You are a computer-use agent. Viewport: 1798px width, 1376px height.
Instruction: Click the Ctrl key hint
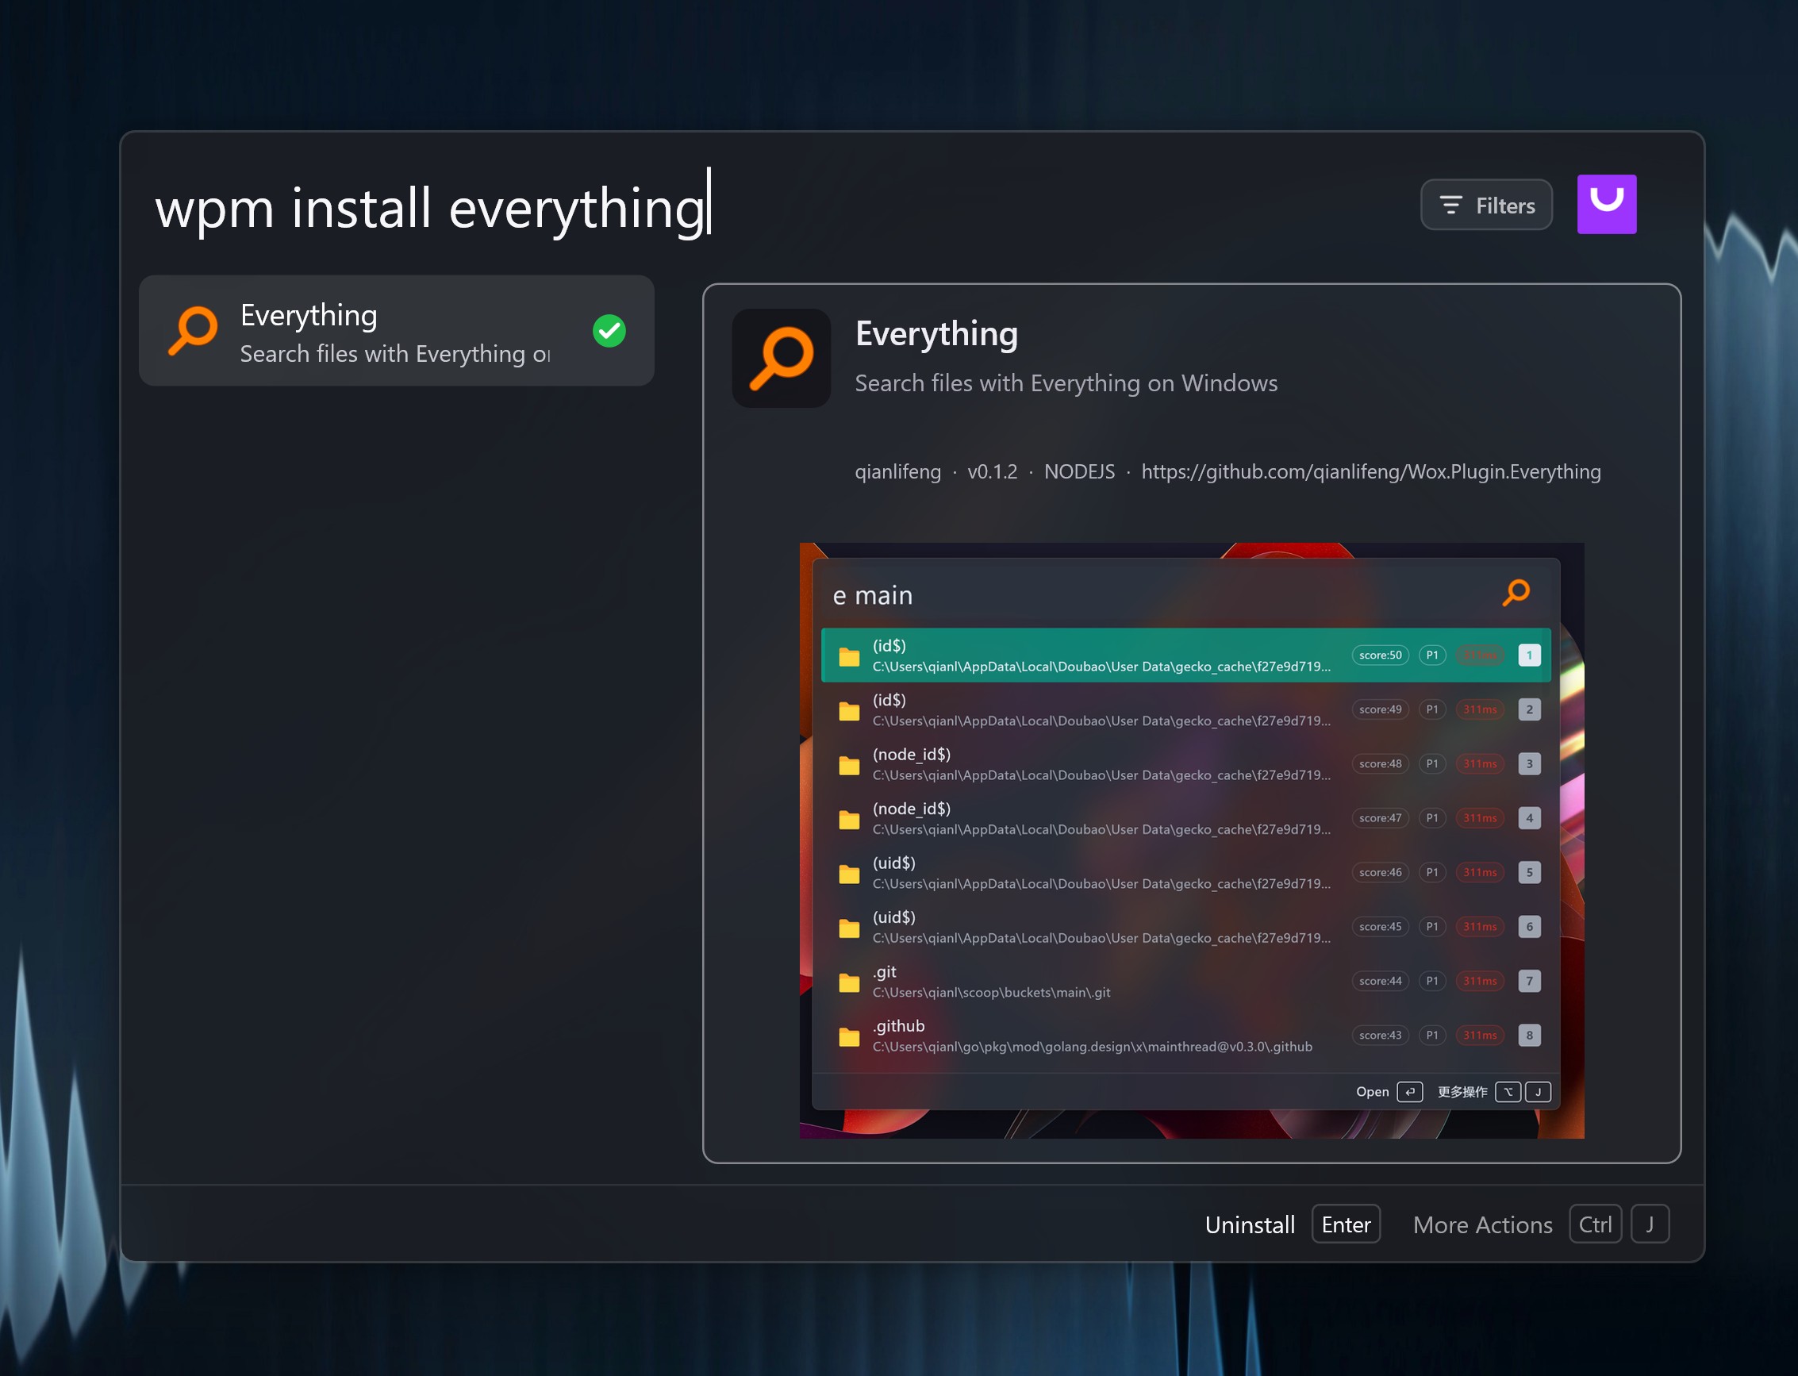pyautogui.click(x=1594, y=1224)
